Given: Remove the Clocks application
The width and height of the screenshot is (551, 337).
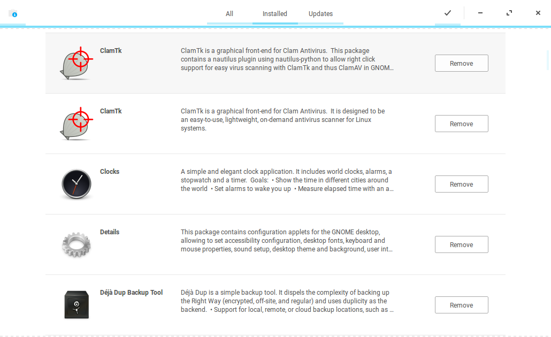Looking at the screenshot, I should pos(461,184).
